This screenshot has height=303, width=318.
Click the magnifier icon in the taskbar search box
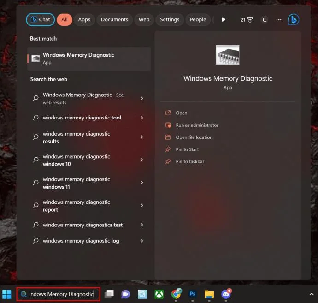click(24, 294)
